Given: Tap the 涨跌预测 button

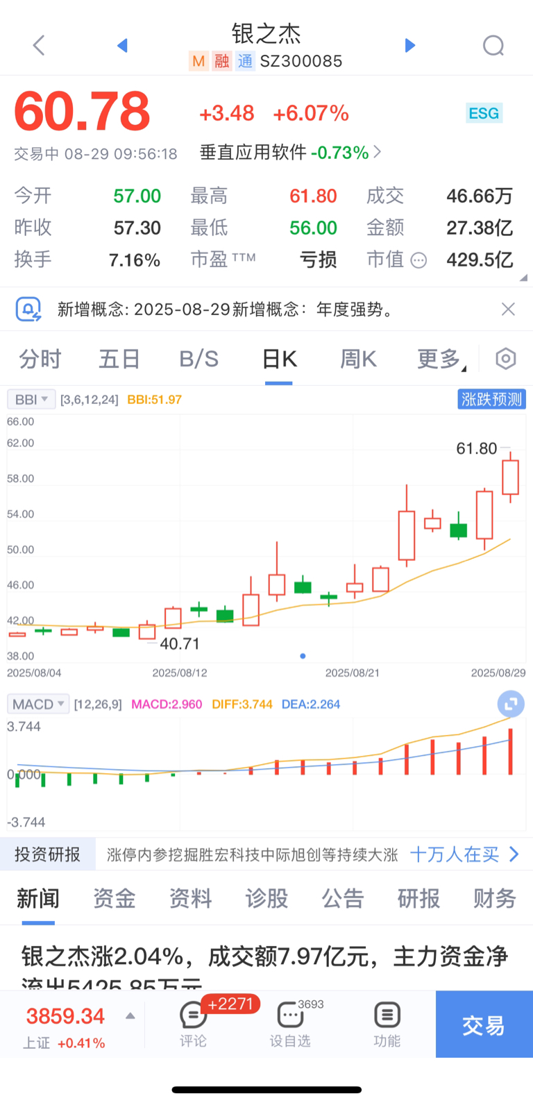Looking at the screenshot, I should (x=491, y=399).
